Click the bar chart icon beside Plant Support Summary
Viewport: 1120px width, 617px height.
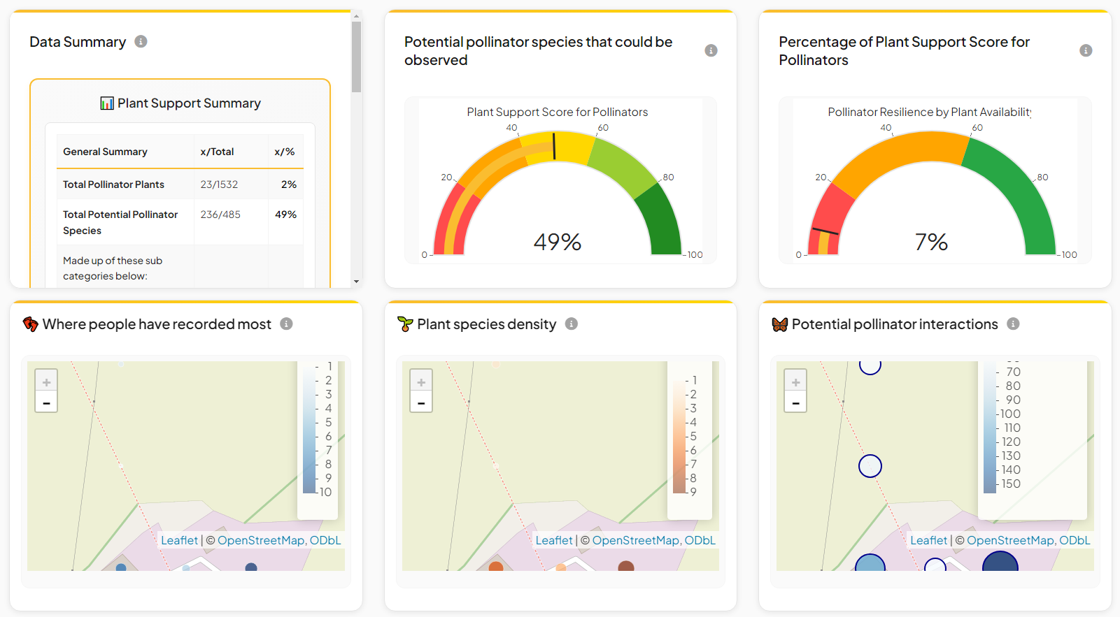point(107,103)
